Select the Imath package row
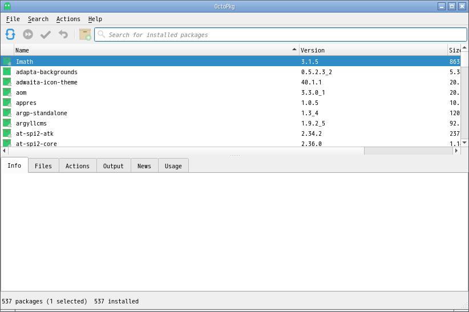Screen dimensions: 469x312 click(231, 62)
